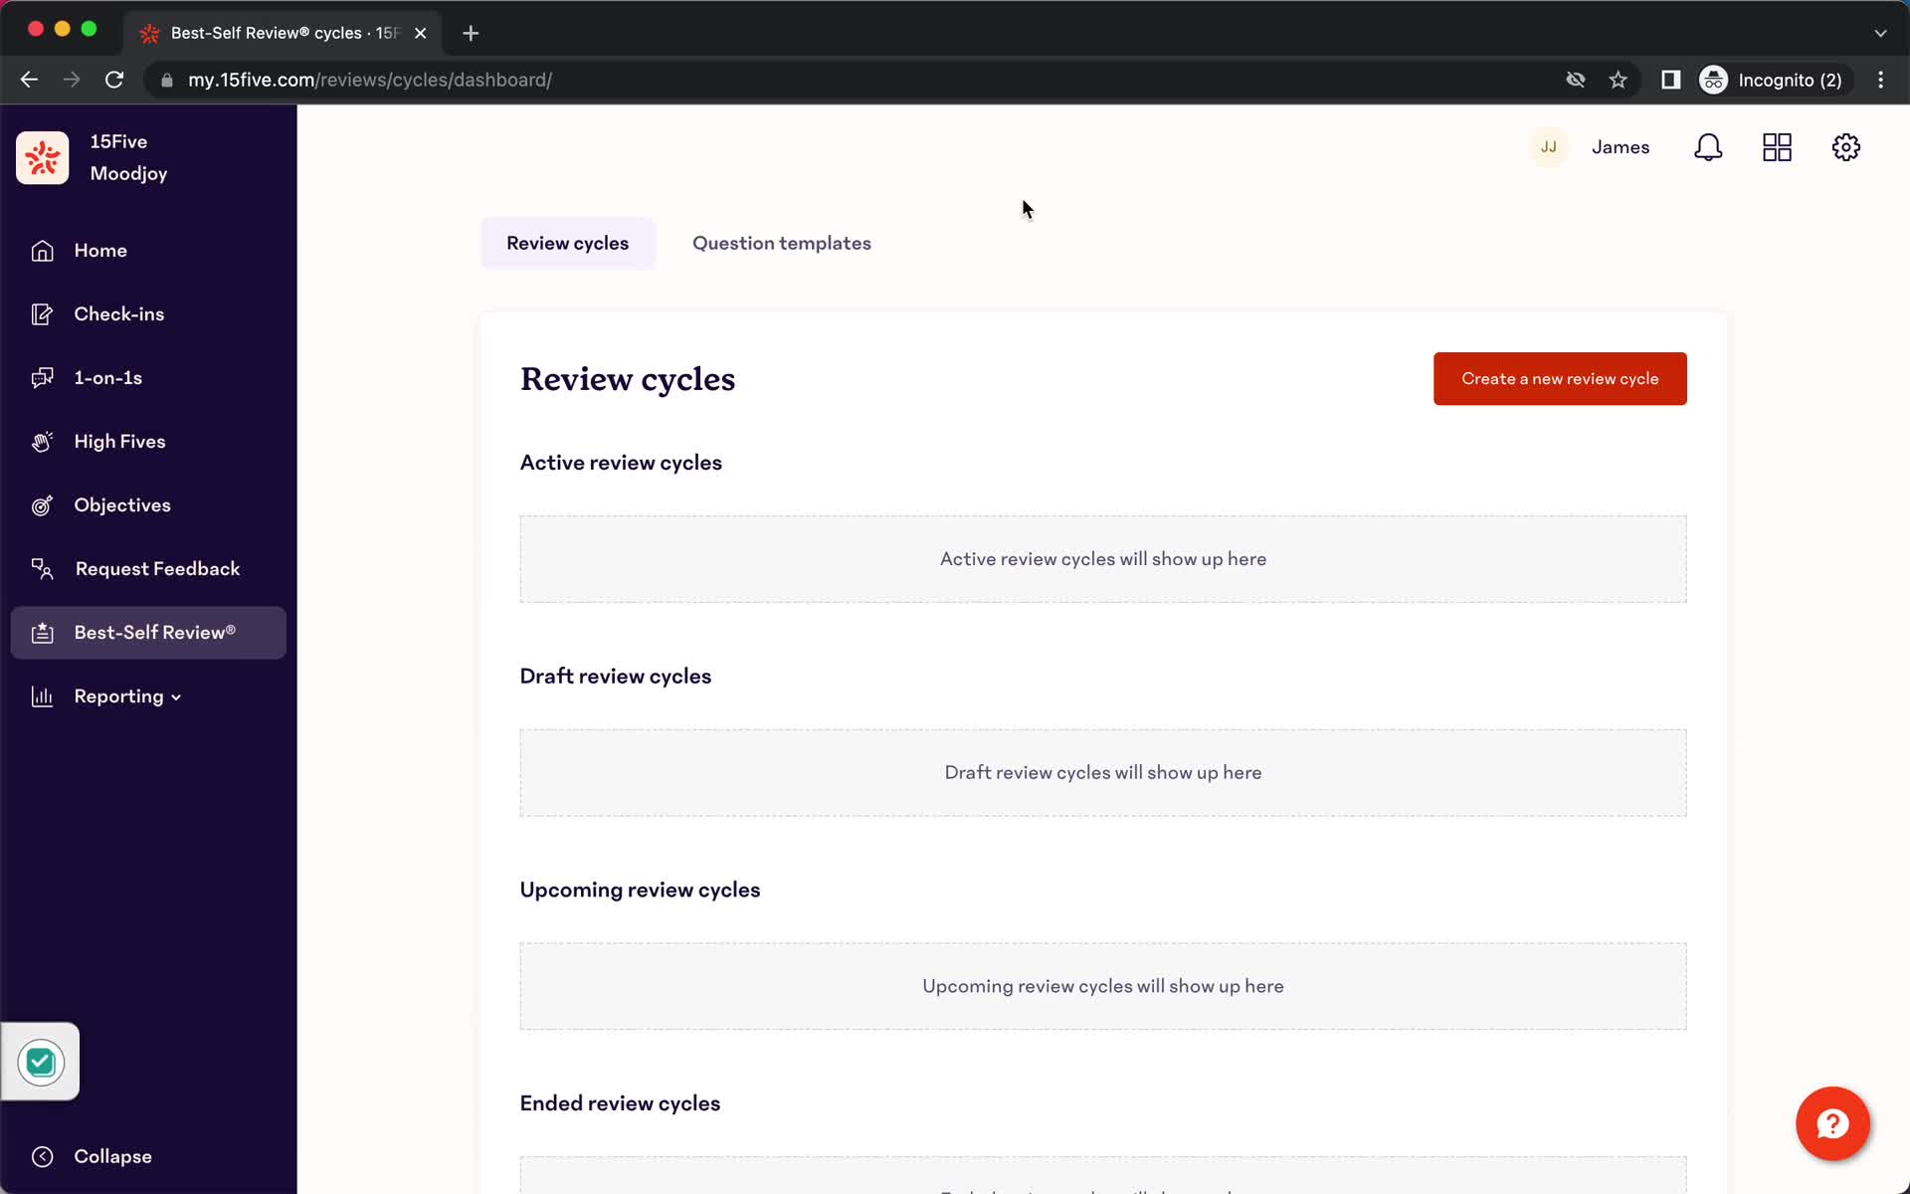The image size is (1910, 1194).
Task: Open Check-ins section
Action: click(x=118, y=313)
